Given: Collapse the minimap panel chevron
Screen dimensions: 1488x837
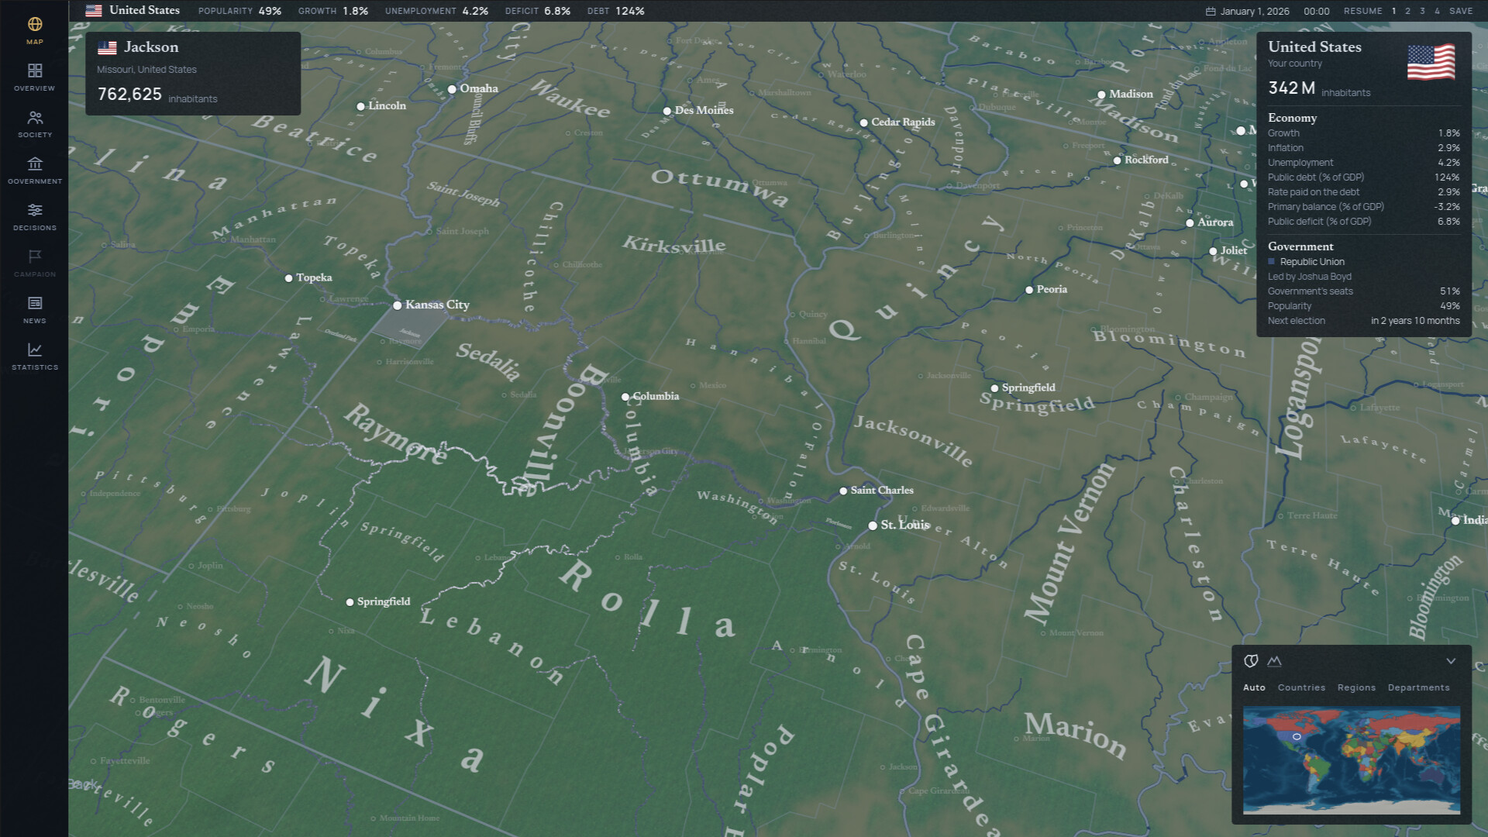Looking at the screenshot, I should [1451, 661].
